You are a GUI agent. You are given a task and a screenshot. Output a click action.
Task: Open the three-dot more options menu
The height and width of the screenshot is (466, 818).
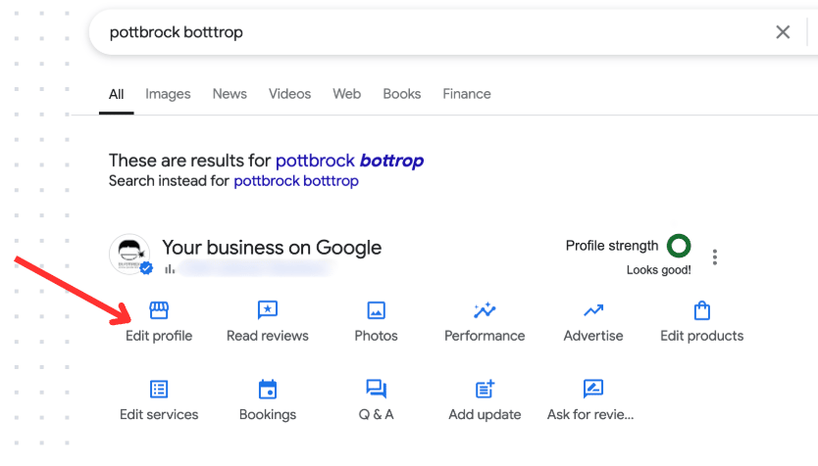tap(715, 256)
